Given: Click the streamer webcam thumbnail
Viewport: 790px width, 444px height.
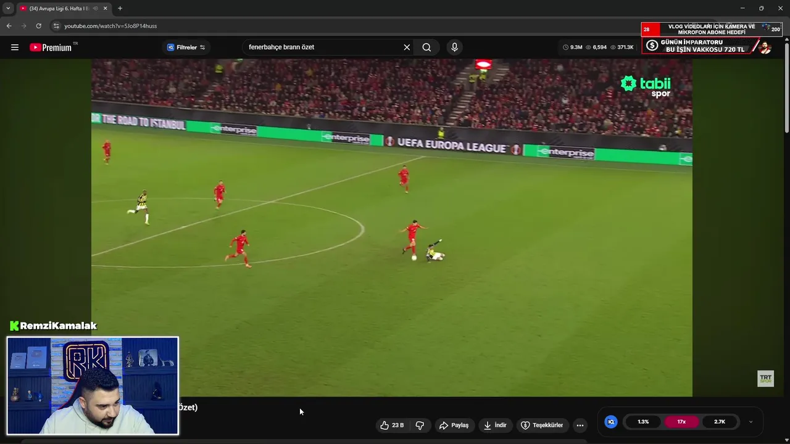Looking at the screenshot, I should pyautogui.click(x=93, y=385).
